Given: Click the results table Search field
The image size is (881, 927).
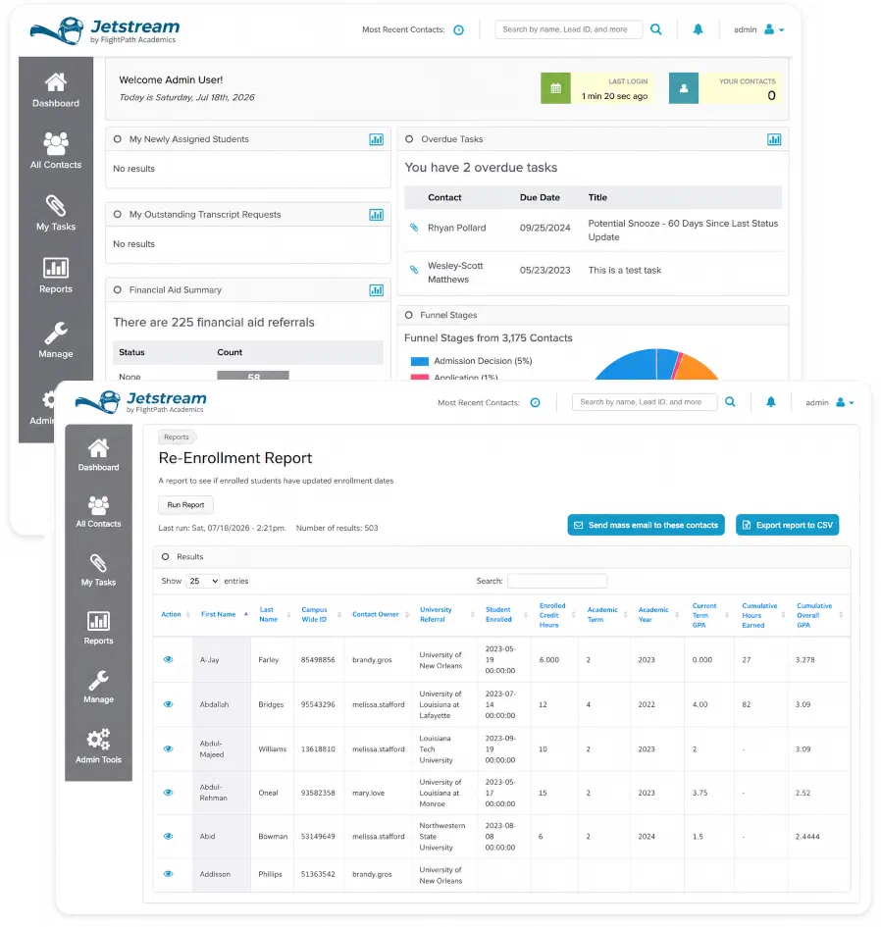Looking at the screenshot, I should tap(557, 581).
